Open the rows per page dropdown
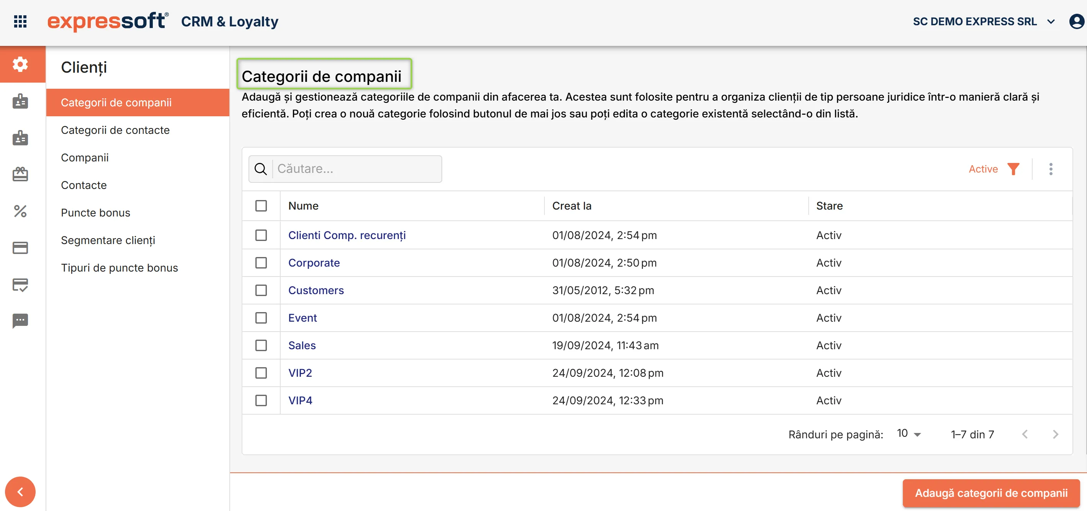 tap(909, 434)
